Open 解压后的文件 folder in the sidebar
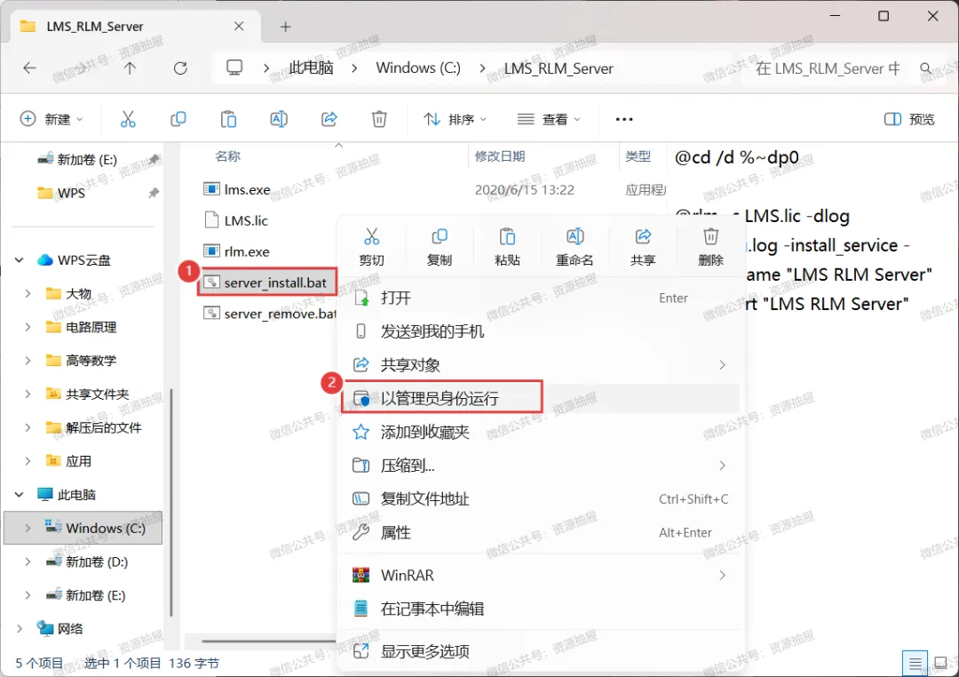 tap(103, 428)
